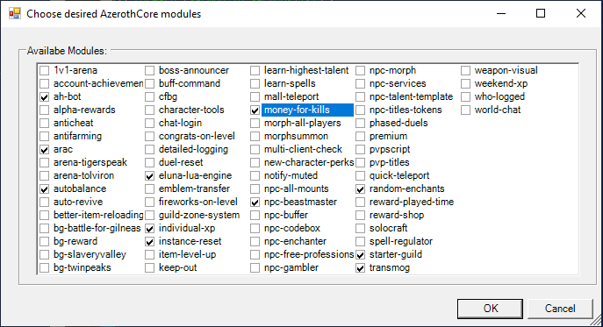Enable the solocraft module checkbox

coord(361,229)
